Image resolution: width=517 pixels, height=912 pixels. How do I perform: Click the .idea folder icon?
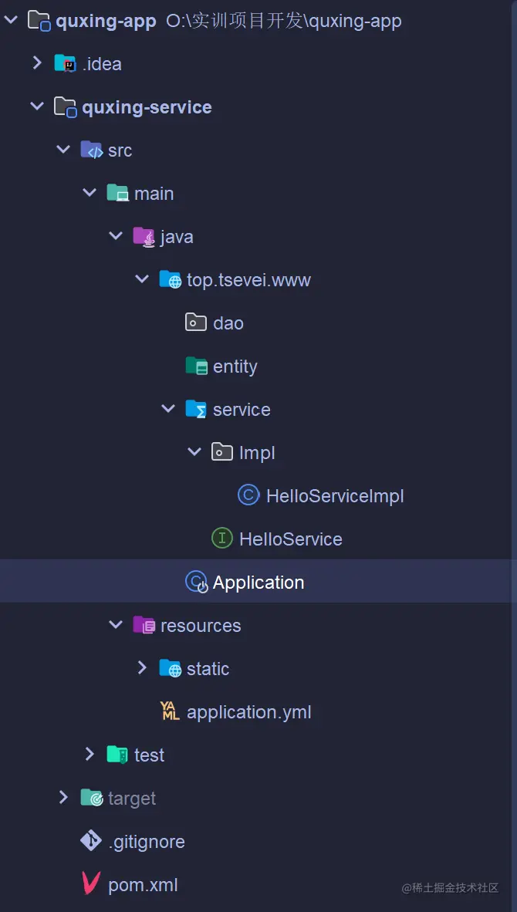point(65,63)
